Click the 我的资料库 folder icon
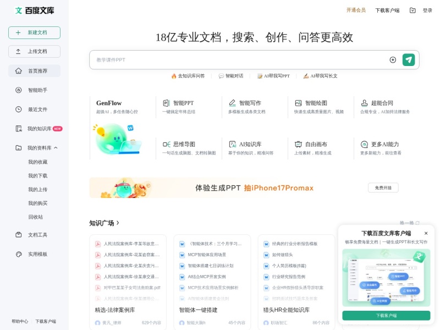 click(x=19, y=148)
